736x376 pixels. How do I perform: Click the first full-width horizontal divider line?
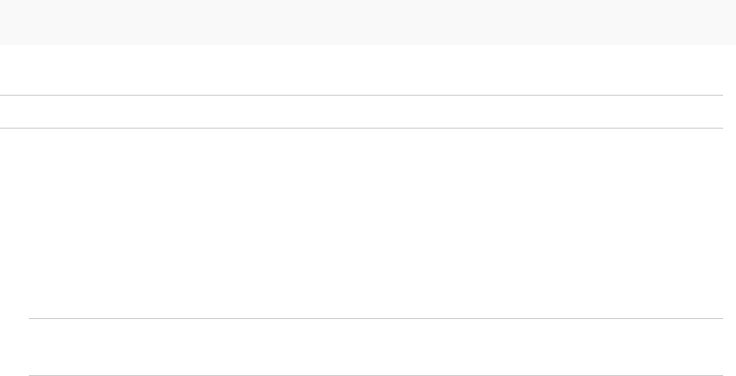(362, 96)
